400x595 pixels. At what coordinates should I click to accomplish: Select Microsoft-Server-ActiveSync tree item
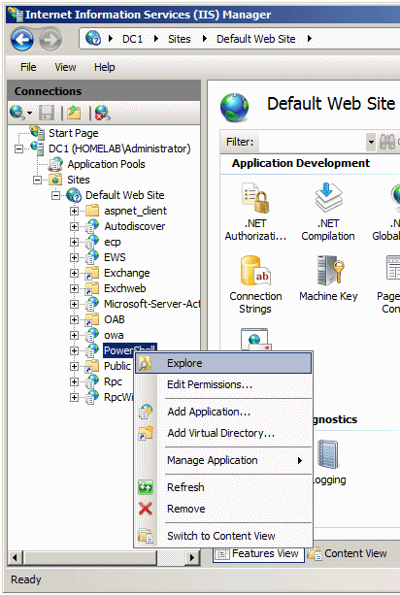point(151,305)
